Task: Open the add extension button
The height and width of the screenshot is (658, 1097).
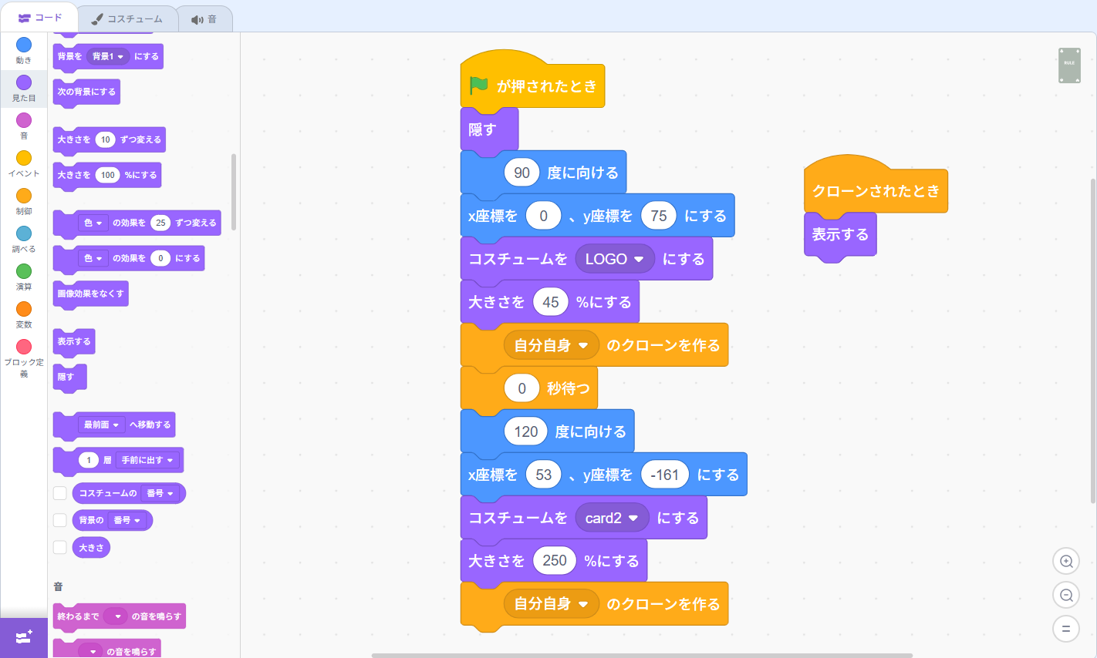Action: coord(23,637)
